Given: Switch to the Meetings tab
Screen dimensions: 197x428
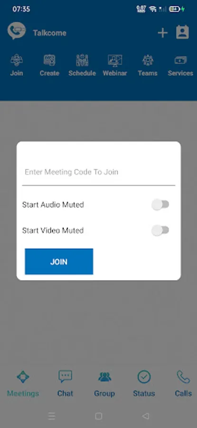Looking at the screenshot, I should click(x=23, y=383).
